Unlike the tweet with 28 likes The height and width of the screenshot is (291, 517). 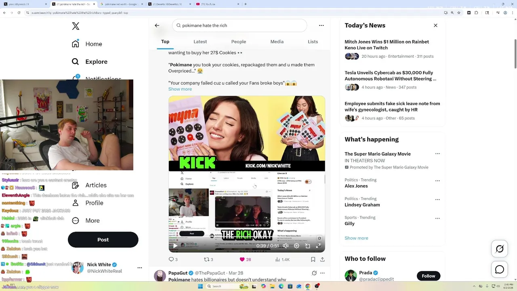245,259
